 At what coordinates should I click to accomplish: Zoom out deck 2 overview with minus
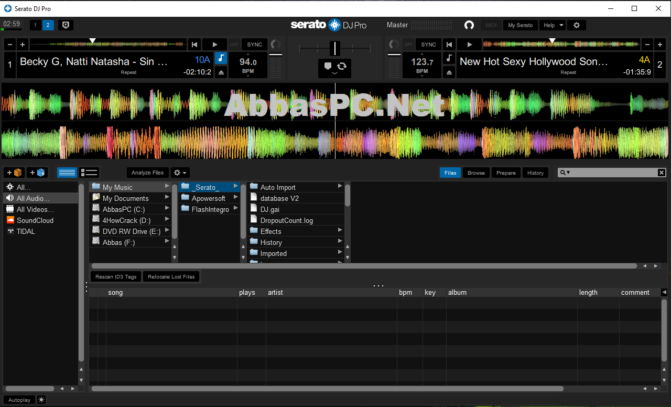pyautogui.click(x=647, y=45)
